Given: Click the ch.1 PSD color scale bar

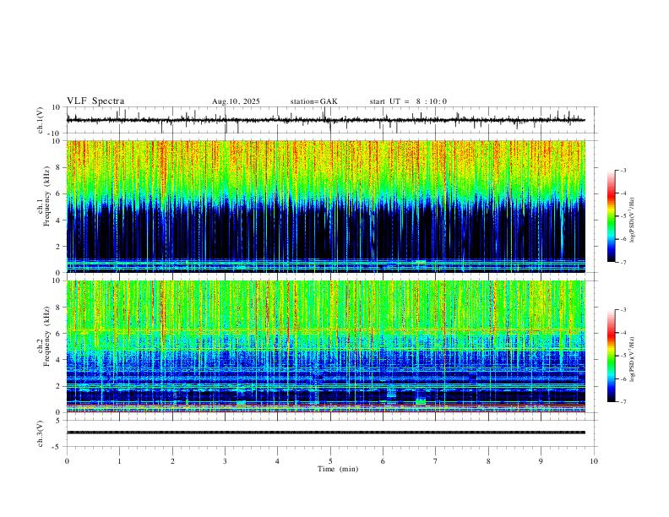Looking at the screenshot, I should coord(611,216).
